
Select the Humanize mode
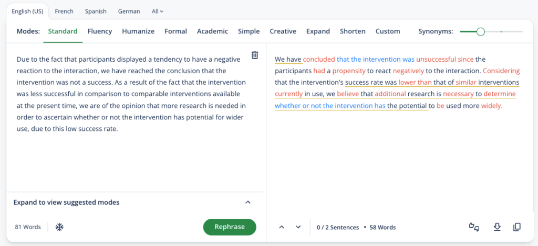pos(138,31)
